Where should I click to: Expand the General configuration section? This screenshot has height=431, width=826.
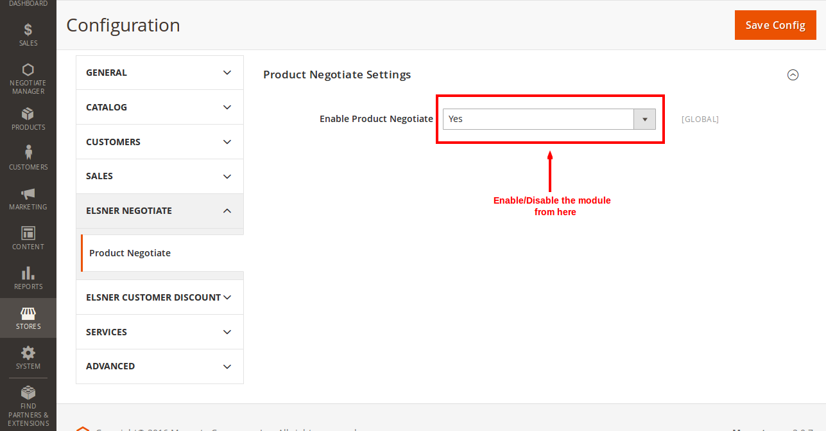click(160, 73)
